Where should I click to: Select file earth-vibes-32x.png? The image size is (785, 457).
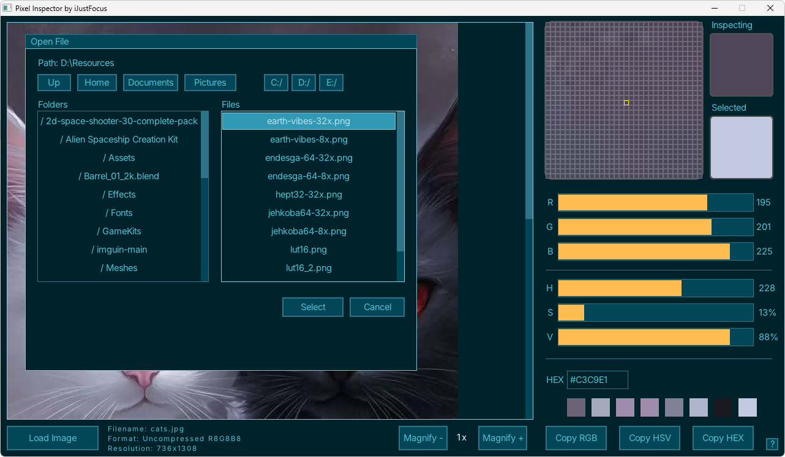(x=309, y=121)
